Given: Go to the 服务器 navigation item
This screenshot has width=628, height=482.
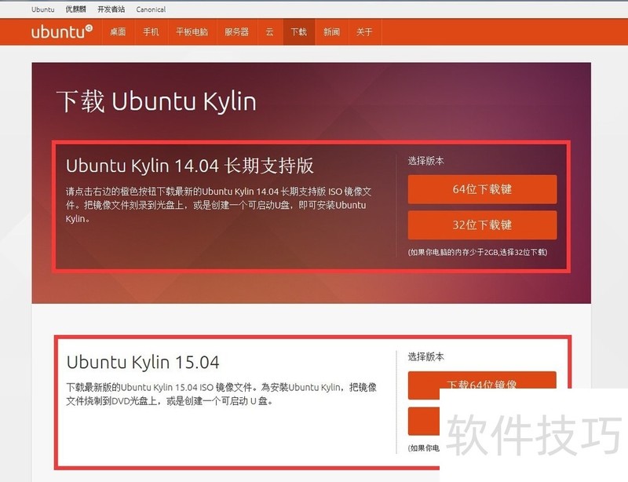Looking at the screenshot, I should pos(237,32).
